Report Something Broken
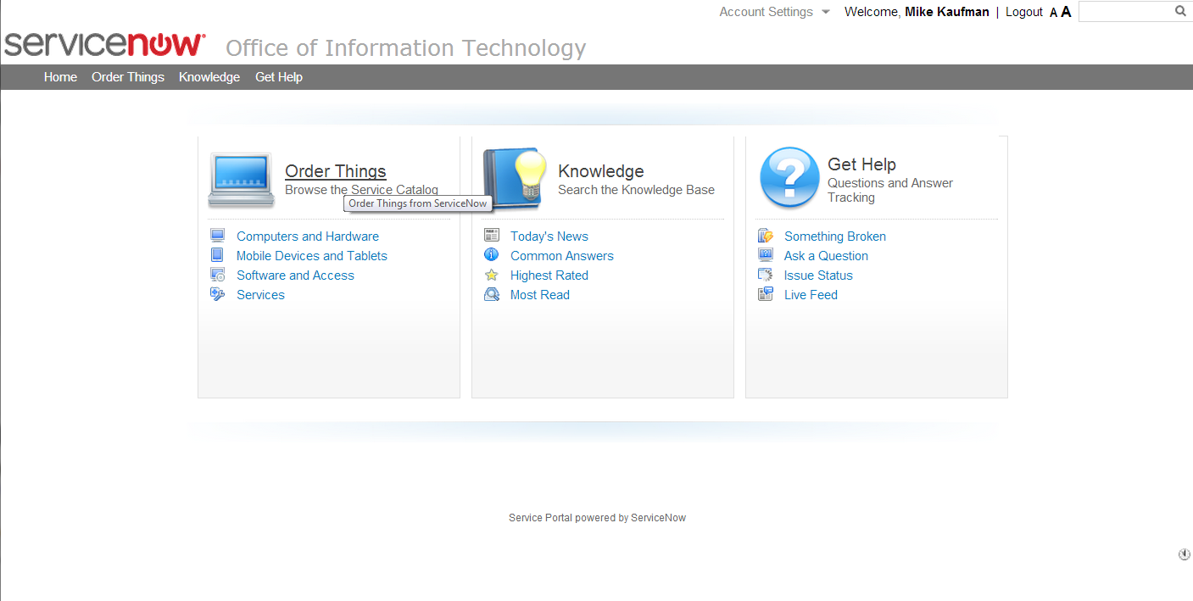This screenshot has width=1193, height=601. tap(835, 237)
